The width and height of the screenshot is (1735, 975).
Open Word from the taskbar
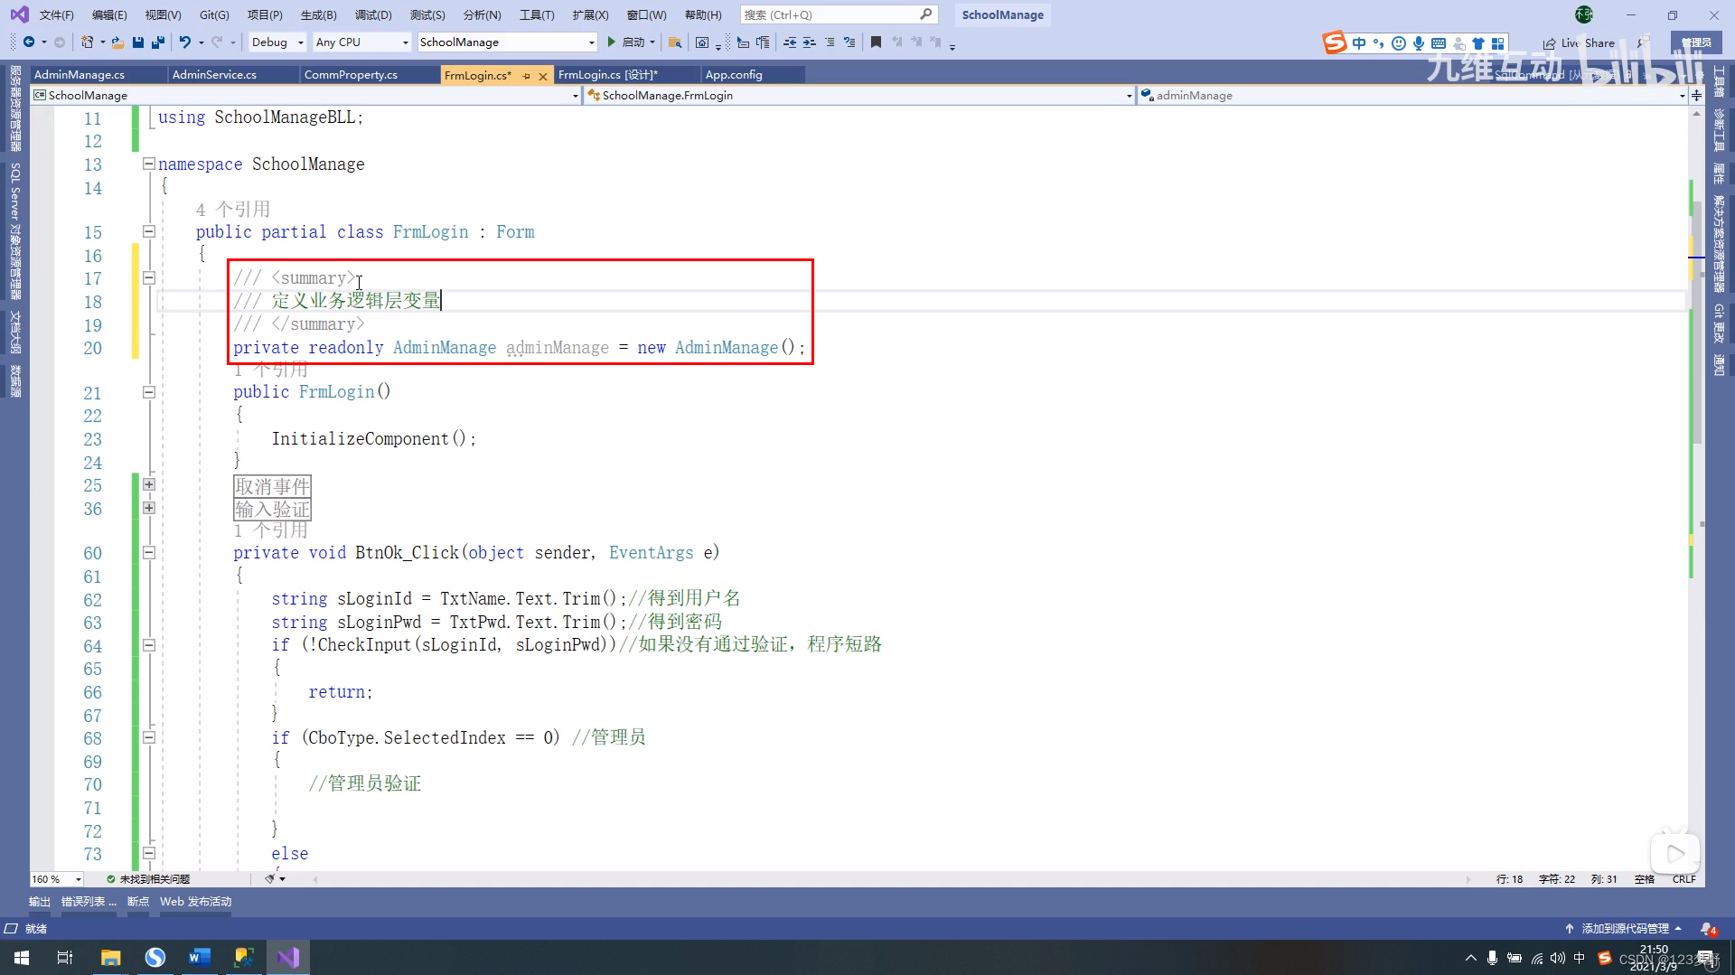pyautogui.click(x=199, y=957)
